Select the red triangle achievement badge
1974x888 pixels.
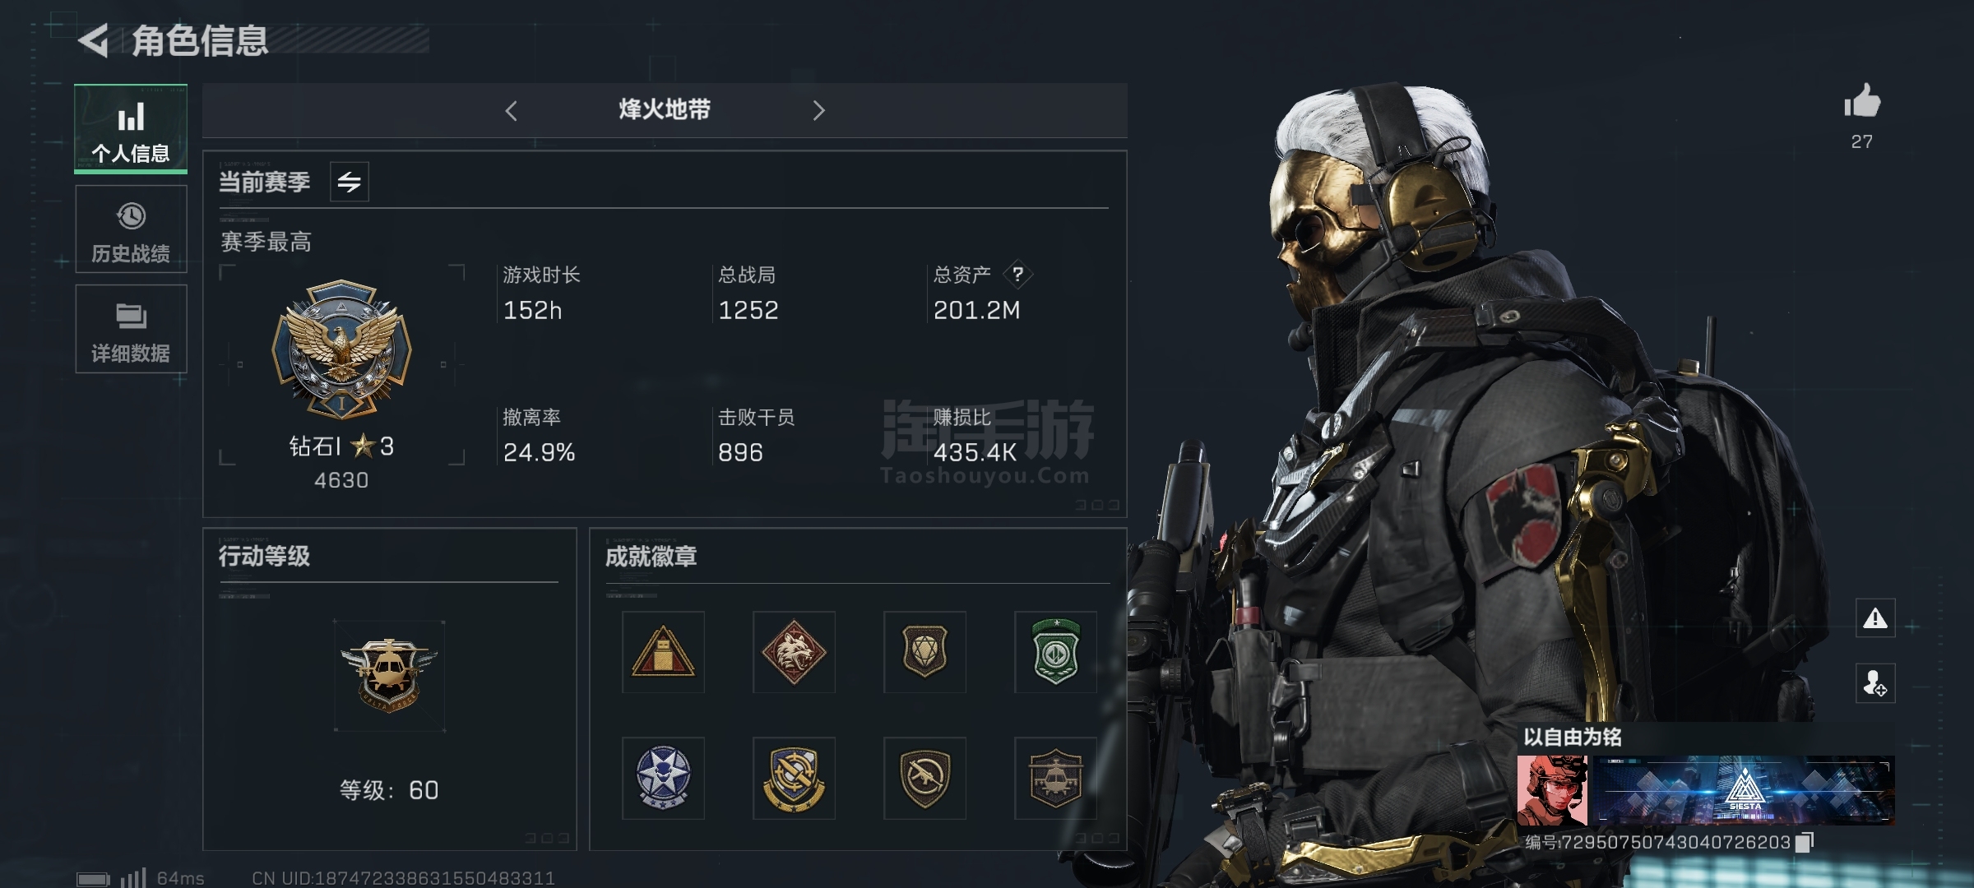point(663,652)
